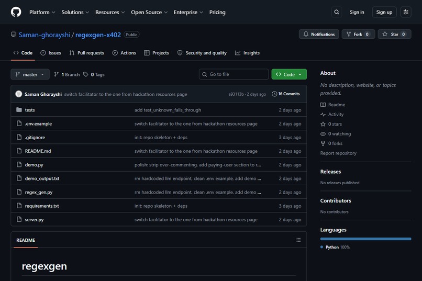Click the file icon next to .gitignore
Screen dimensions: 422x281
coord(19,137)
